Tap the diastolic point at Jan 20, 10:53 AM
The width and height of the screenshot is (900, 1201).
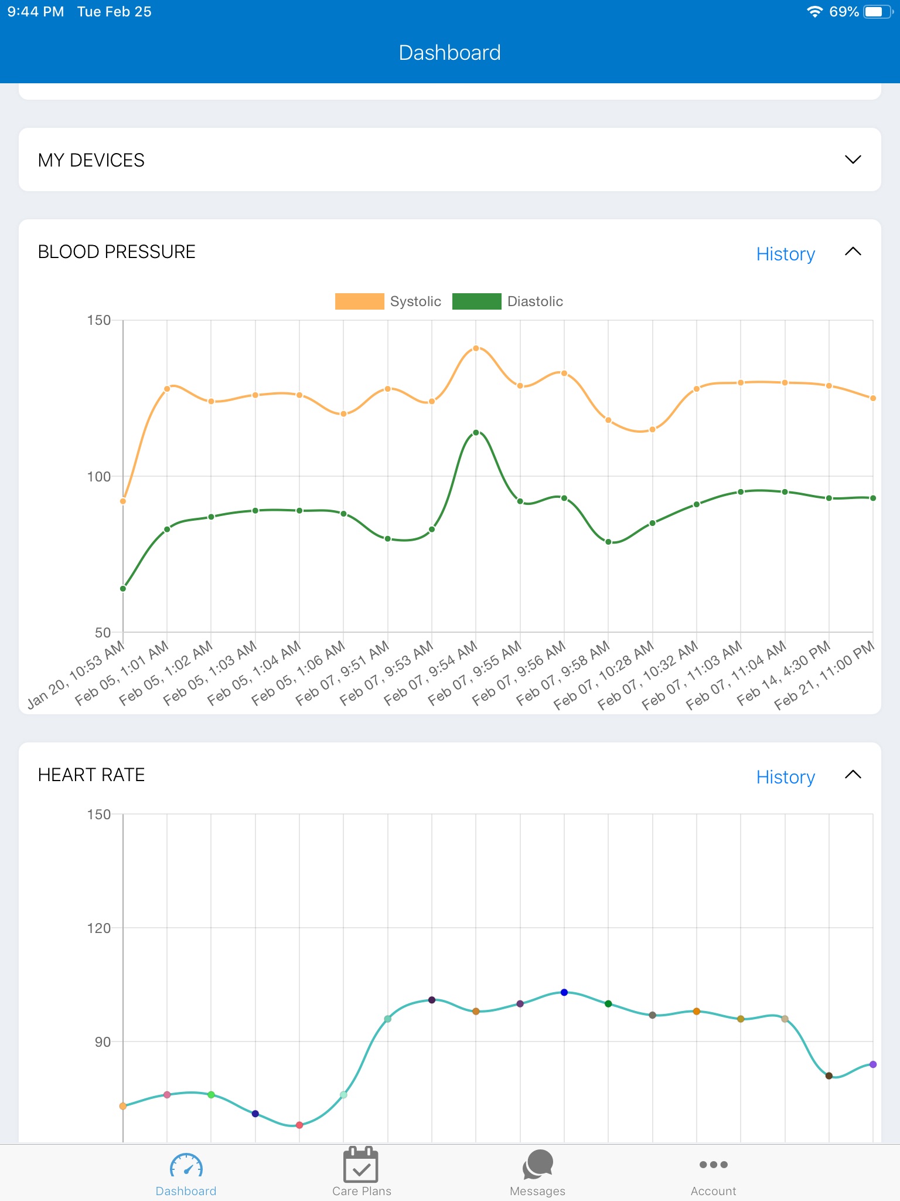[x=123, y=589]
